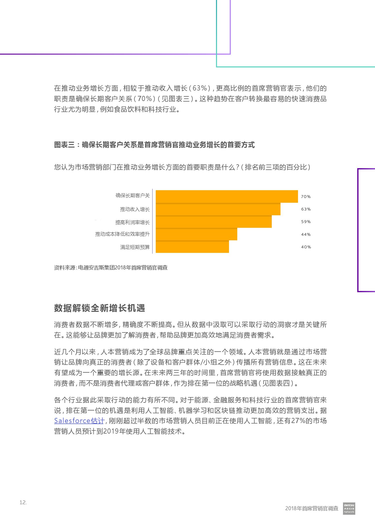Click the 44% value label
Viewport: 375px width, 522px height.
click(x=305, y=235)
